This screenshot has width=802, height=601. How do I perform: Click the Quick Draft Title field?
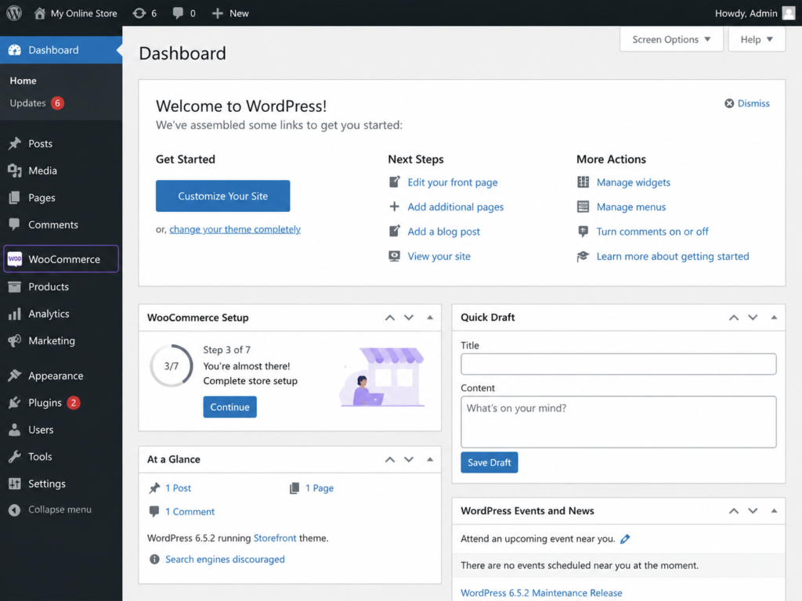click(619, 364)
